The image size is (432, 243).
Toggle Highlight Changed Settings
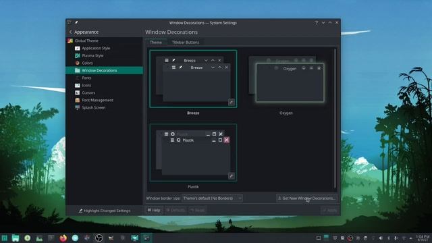click(105, 211)
